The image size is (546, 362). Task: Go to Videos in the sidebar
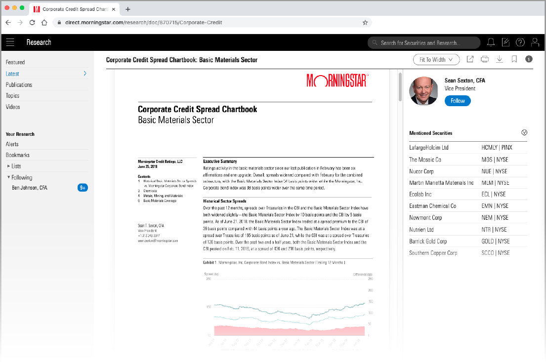point(13,107)
